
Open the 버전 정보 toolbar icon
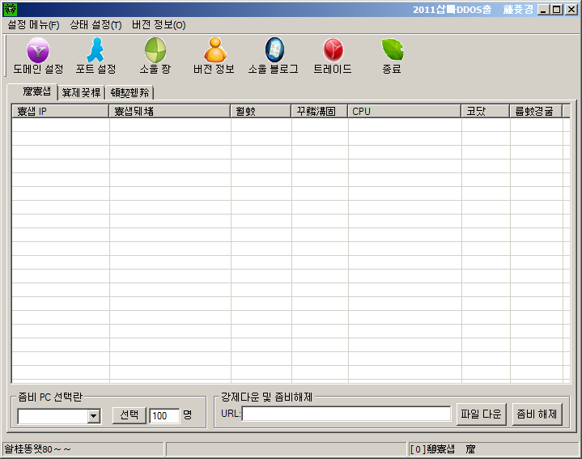pos(215,51)
